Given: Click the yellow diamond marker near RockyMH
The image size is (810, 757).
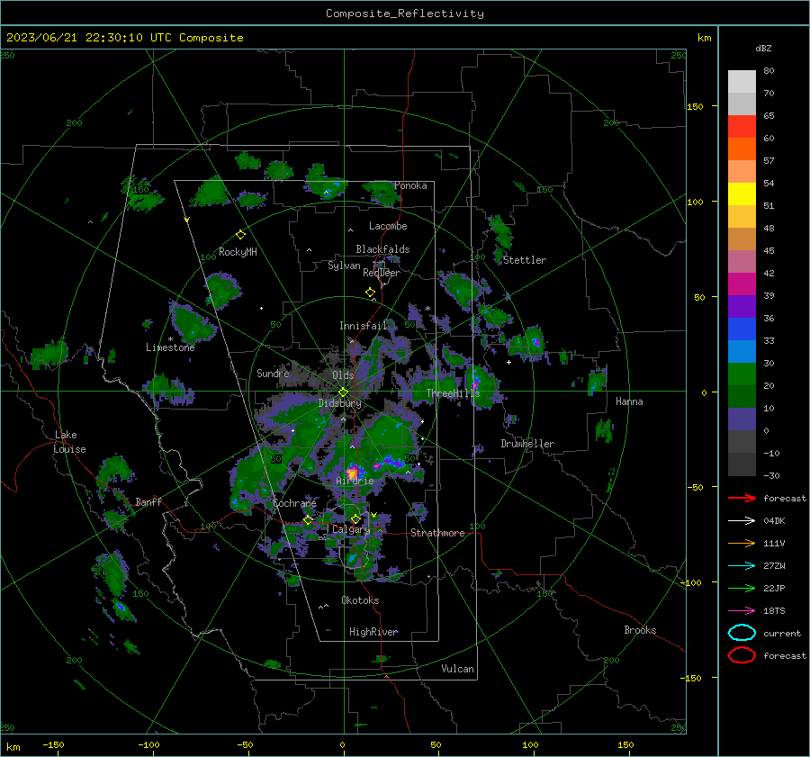Looking at the screenshot, I should (240, 235).
